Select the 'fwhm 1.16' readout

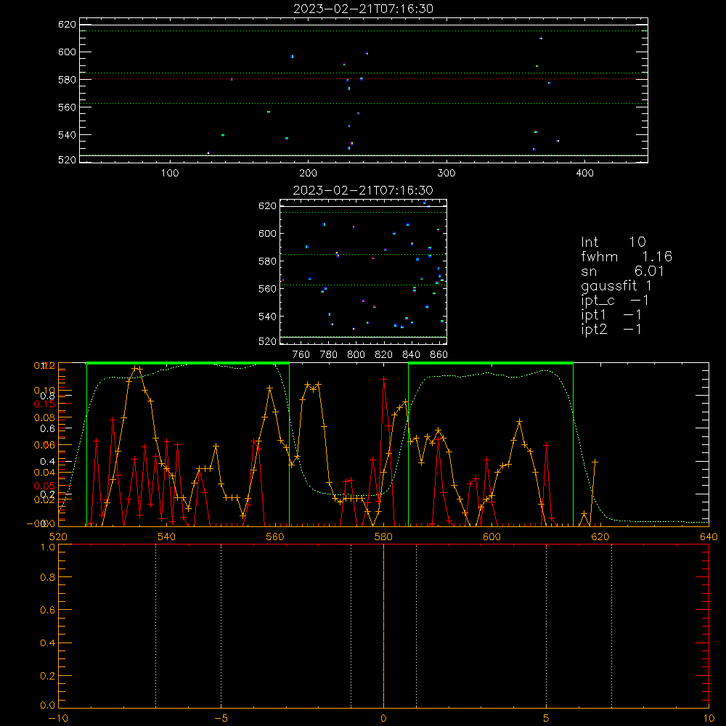click(x=627, y=256)
